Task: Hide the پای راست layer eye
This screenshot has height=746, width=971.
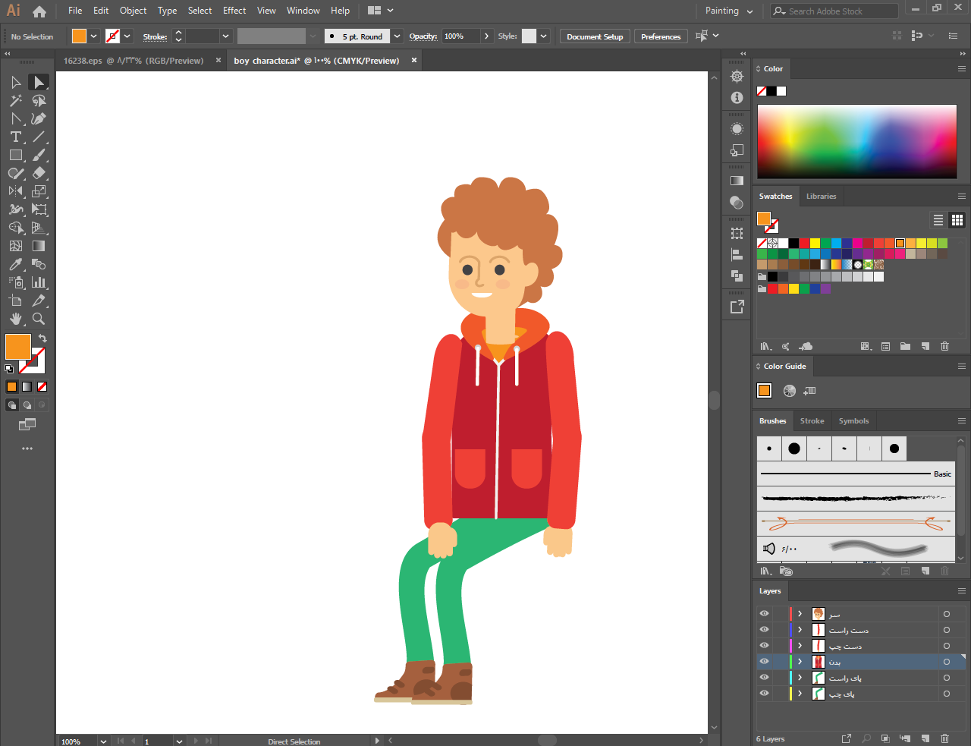Action: tap(764, 678)
